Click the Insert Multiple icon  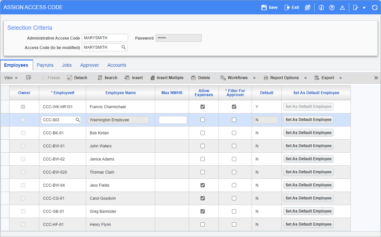pos(152,77)
